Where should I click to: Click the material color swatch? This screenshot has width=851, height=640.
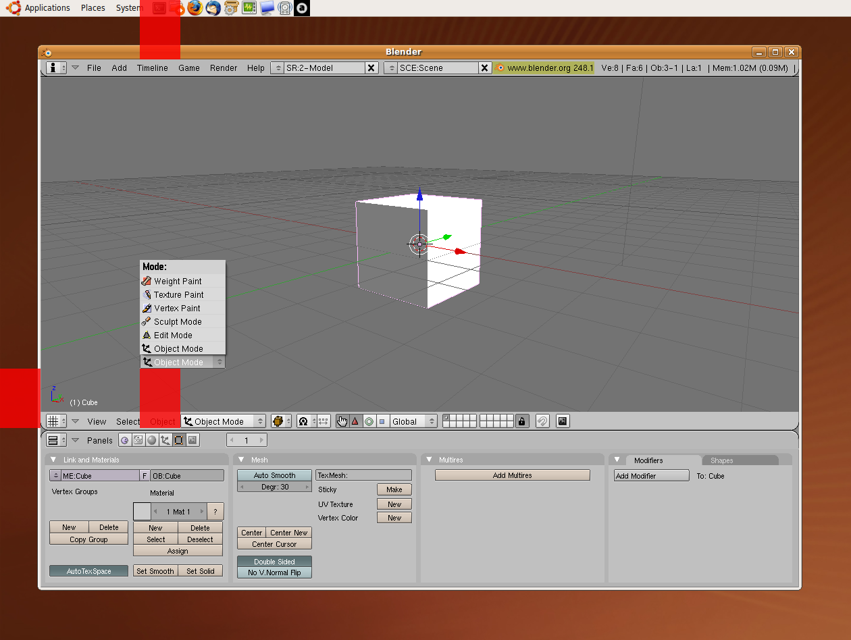(142, 512)
